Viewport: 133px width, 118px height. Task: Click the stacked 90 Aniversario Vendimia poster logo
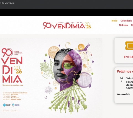pyautogui.click(x=12, y=66)
